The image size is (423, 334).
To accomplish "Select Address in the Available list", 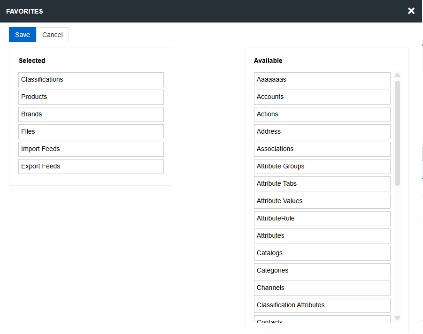I will (322, 131).
